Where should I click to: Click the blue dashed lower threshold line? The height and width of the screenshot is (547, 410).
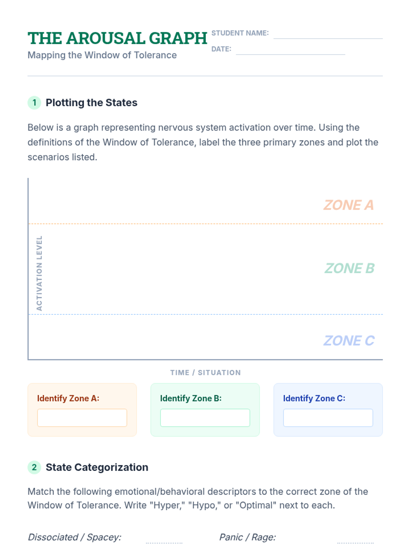(205, 314)
